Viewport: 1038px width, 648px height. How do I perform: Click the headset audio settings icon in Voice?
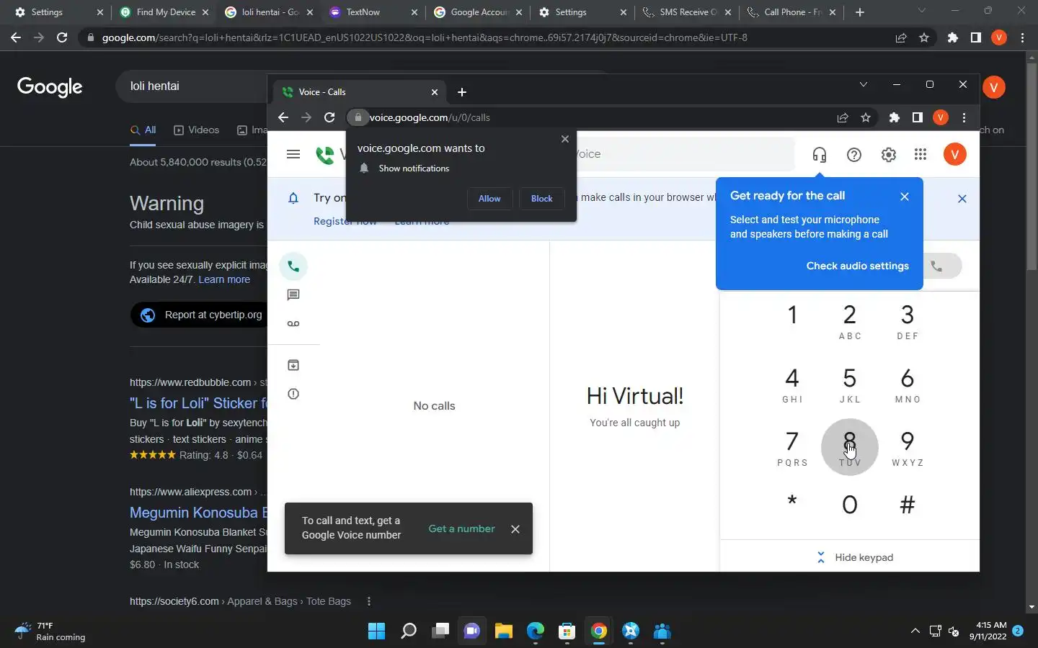click(819, 155)
